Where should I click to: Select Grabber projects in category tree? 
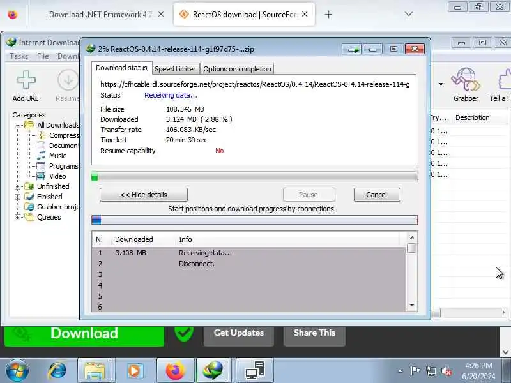(x=58, y=207)
